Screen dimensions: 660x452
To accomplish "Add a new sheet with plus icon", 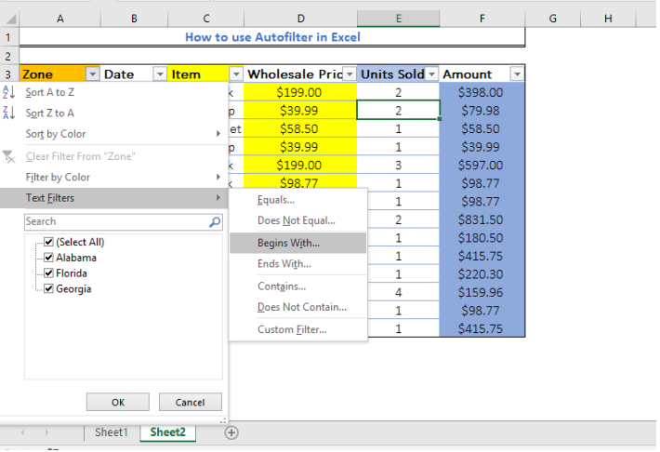I will tap(231, 432).
